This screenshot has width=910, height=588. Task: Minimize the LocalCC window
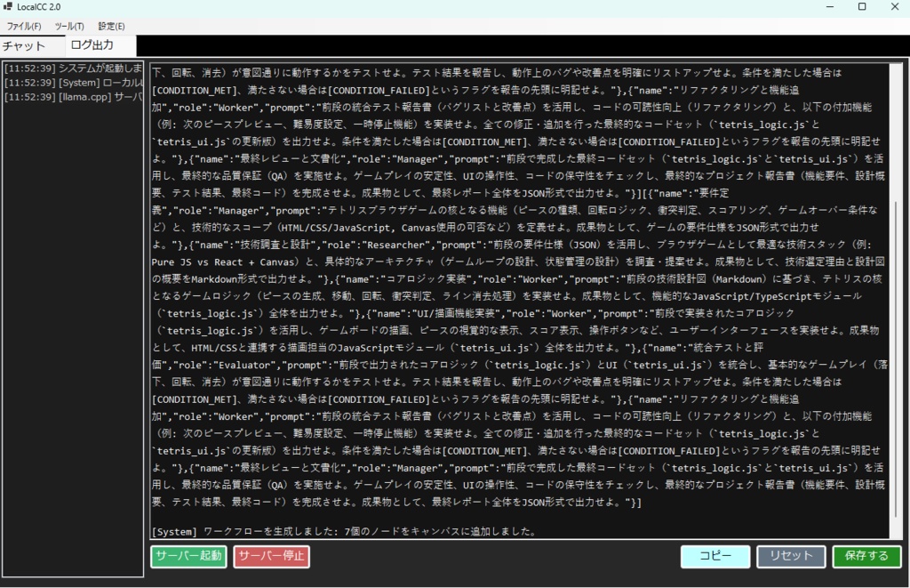[830, 7]
